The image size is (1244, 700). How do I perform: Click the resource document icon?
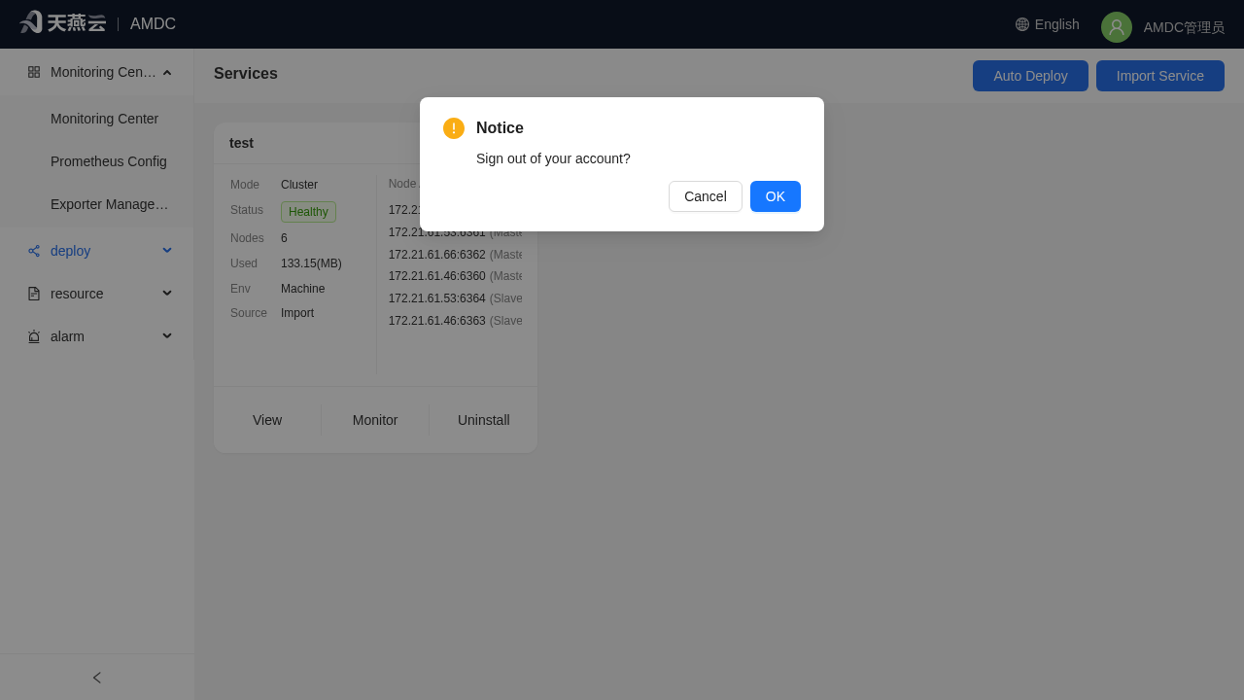34,294
